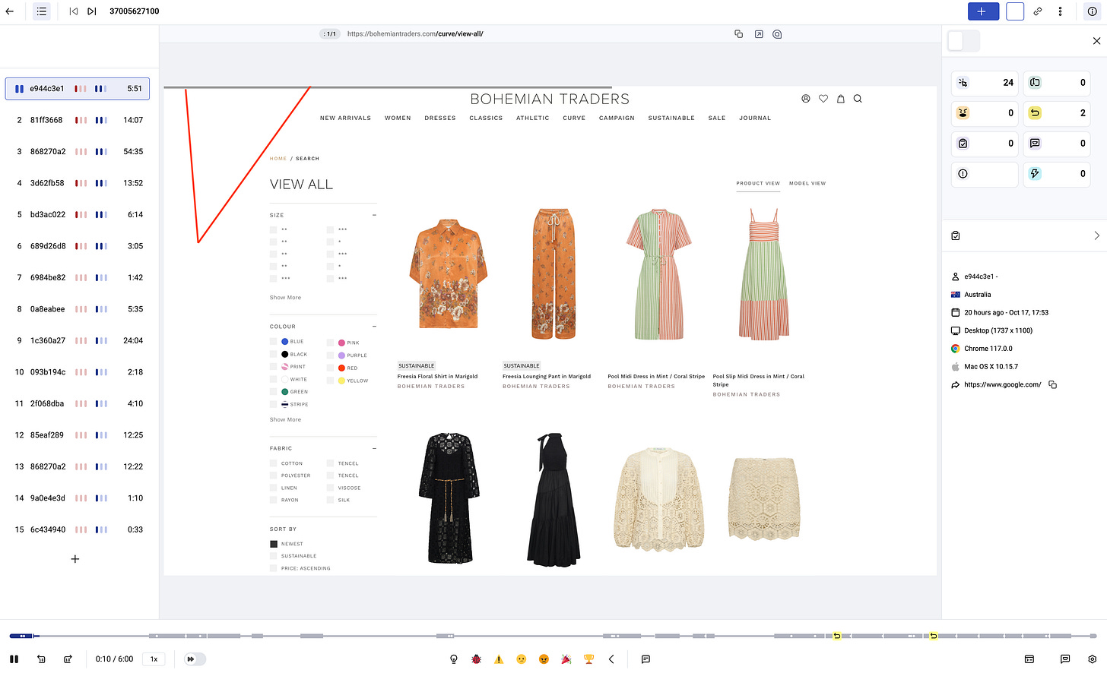Close the right details panel
1107x673 pixels.
[1096, 41]
